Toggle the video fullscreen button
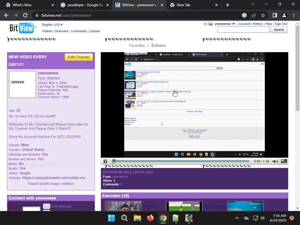Screen dimensions: 300x225 pos(284,161)
